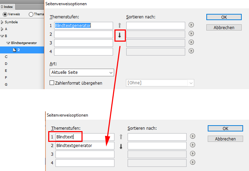This screenshot has width=249, height=171.
Task: Click Abbrechen in the lower dialog
Action: click(225, 139)
